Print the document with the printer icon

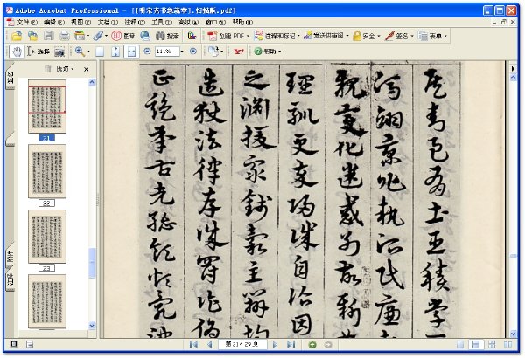coord(64,36)
